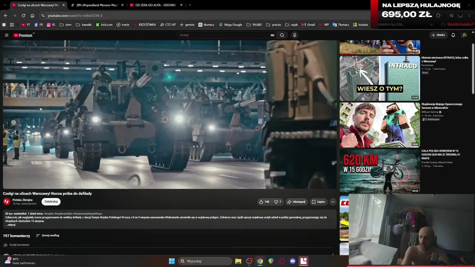Screen dimensions: 475x267
Task: Subscribe to Polska Zbrojna with Subskrybuj
Action: 51,202
